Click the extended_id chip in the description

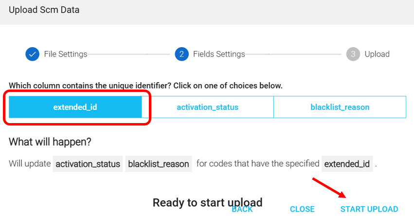click(347, 164)
